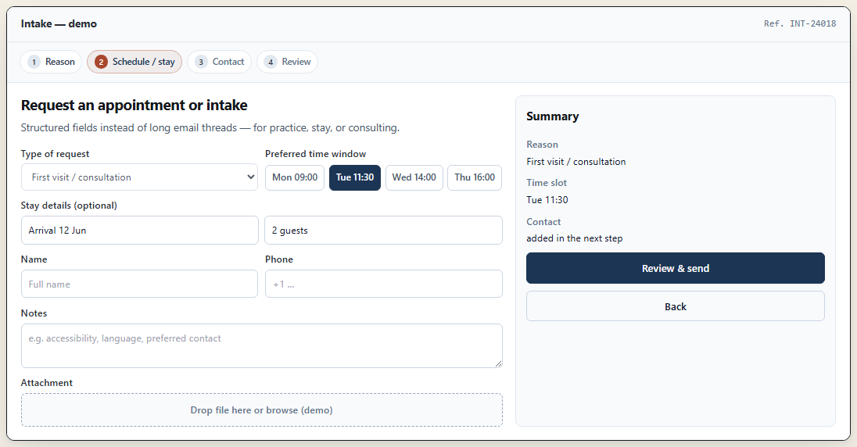Viewport: 857px width, 447px height.
Task: Click the 'Intake — demo' title
Action: (59, 23)
